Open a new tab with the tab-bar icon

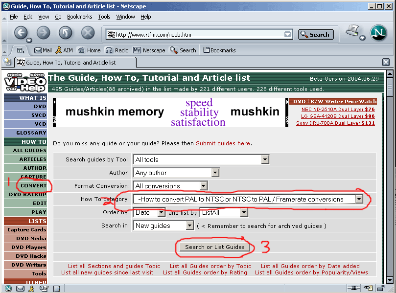click(x=7, y=62)
